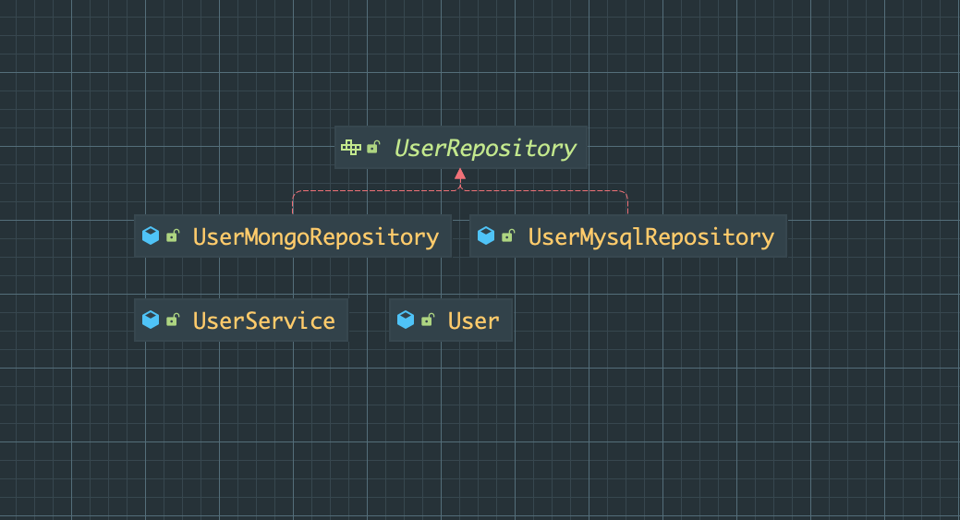Click the lock icon beside UserMysqlRepository
This screenshot has height=520, width=960.
click(508, 237)
